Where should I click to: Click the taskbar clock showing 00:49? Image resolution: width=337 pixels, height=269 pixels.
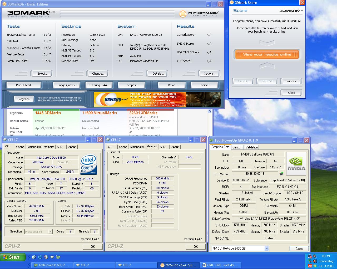coord(326,256)
